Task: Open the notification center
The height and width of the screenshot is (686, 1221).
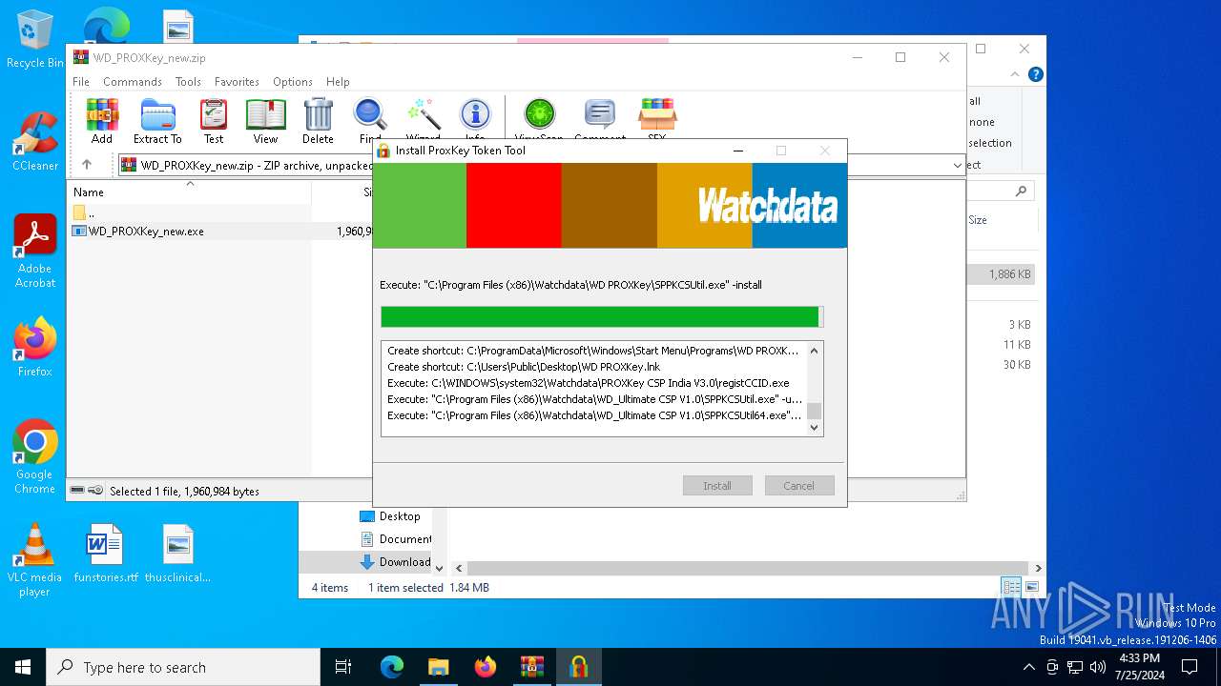Action: (1190, 667)
